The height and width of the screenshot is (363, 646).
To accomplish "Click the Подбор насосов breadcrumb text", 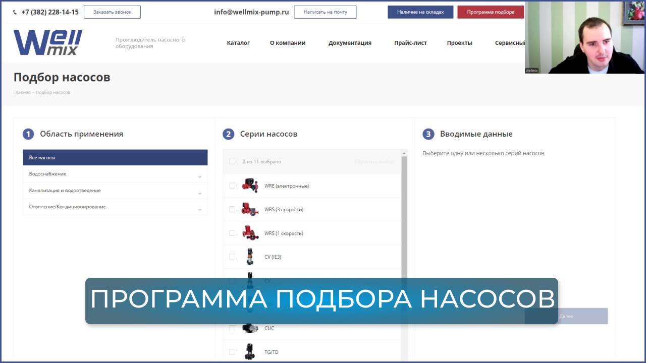I will [53, 92].
